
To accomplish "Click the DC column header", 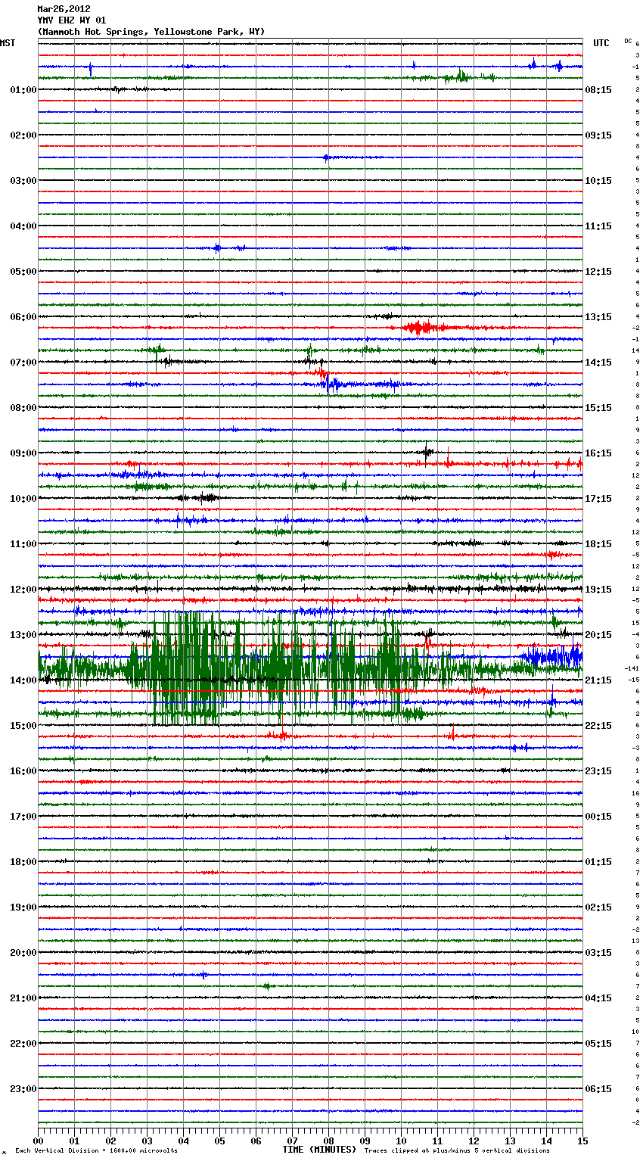I will point(628,41).
